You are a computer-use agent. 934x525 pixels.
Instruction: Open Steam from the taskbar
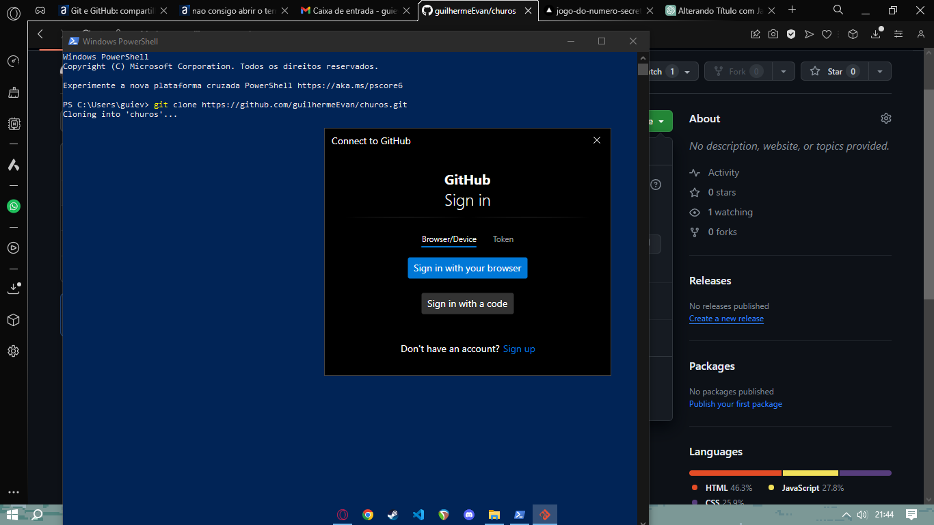click(x=393, y=515)
